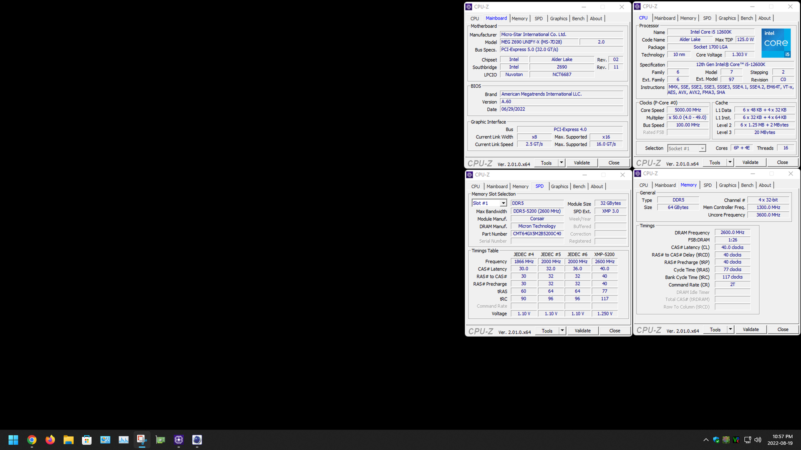Image resolution: width=801 pixels, height=450 pixels.
Task: Click the CPU-Z title icon in Memory window
Action: point(638,173)
